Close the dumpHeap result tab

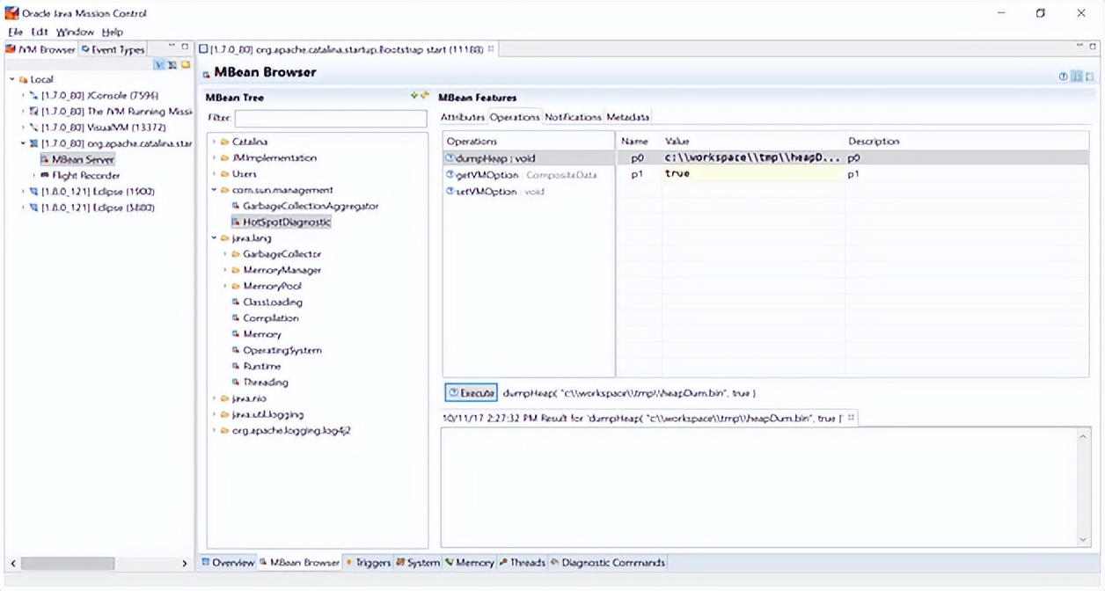point(851,418)
